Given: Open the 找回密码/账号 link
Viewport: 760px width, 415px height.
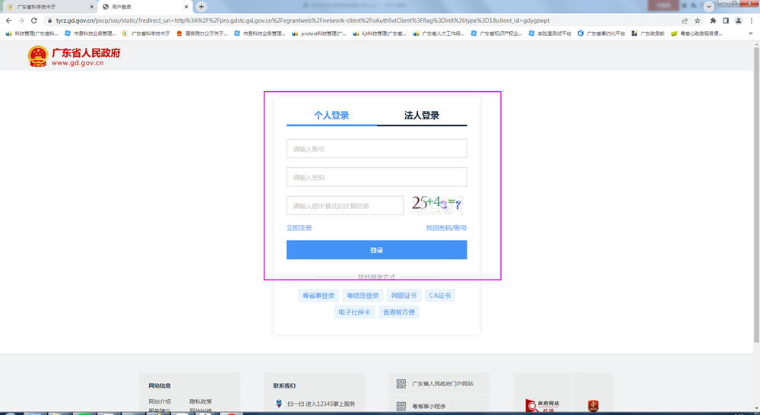Looking at the screenshot, I should pyautogui.click(x=446, y=228).
